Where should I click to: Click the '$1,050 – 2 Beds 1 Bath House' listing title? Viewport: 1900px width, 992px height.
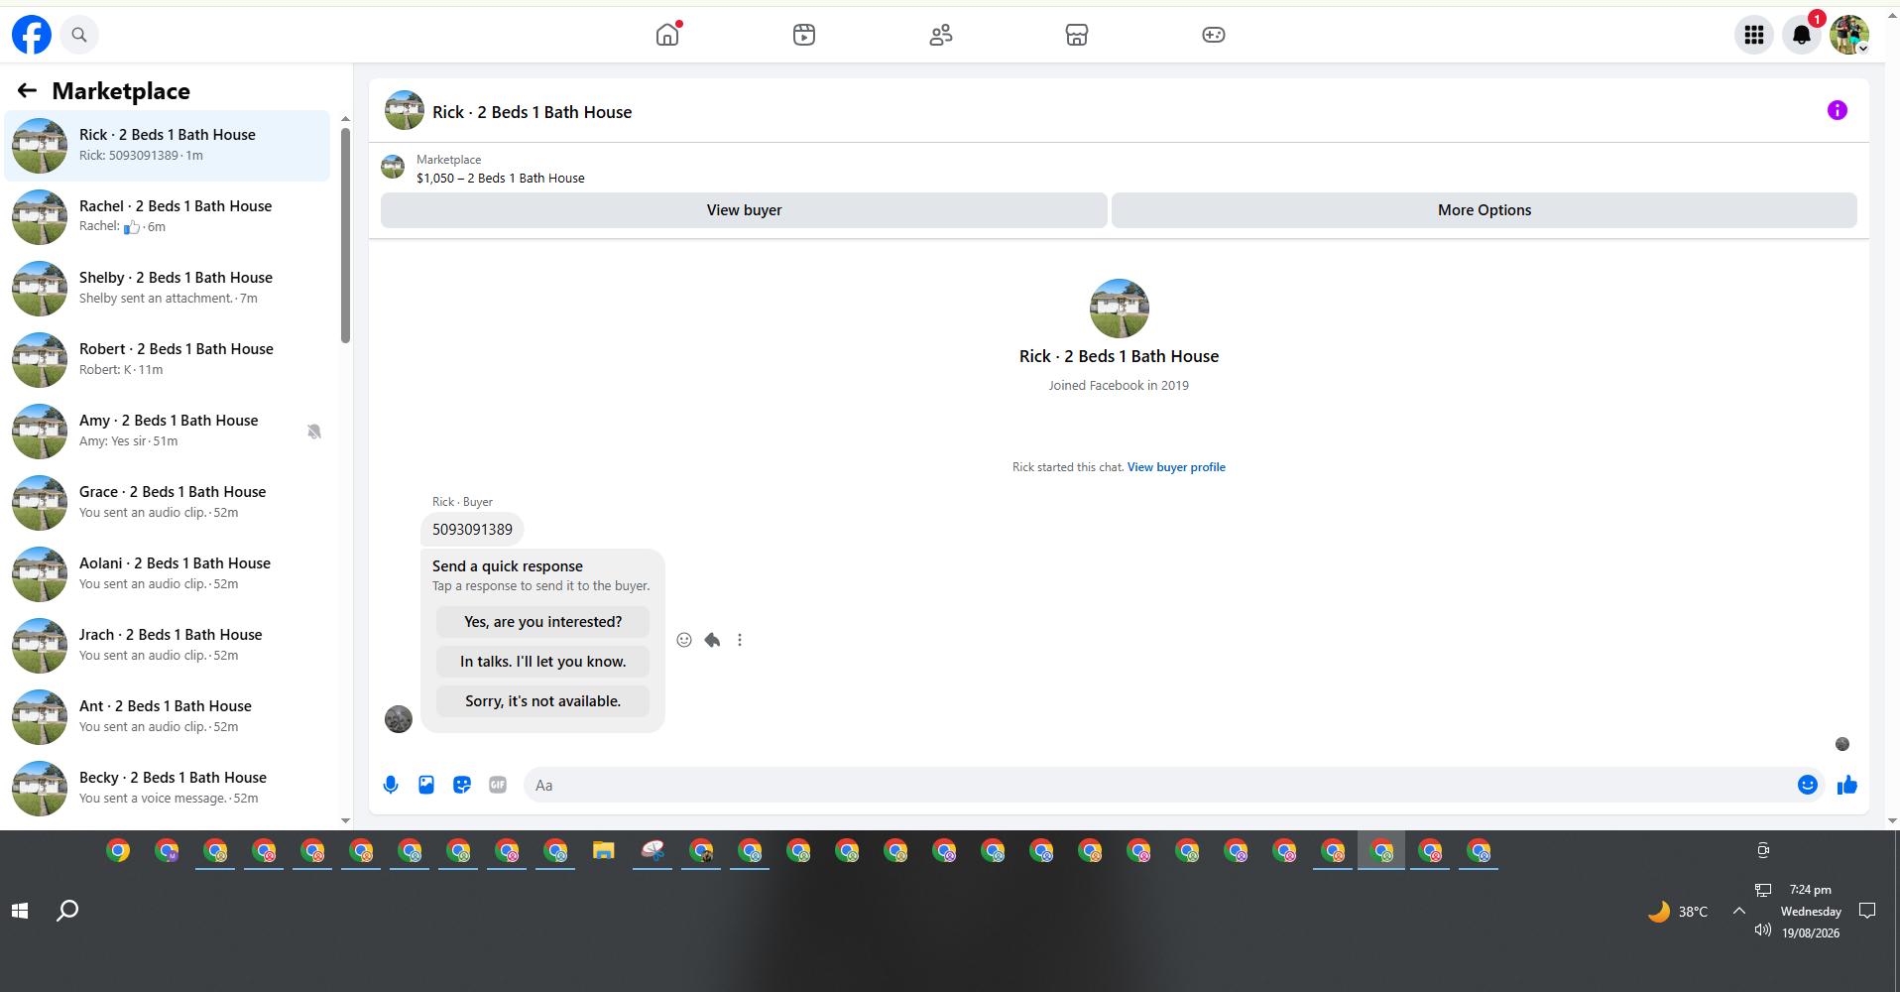pyautogui.click(x=501, y=179)
